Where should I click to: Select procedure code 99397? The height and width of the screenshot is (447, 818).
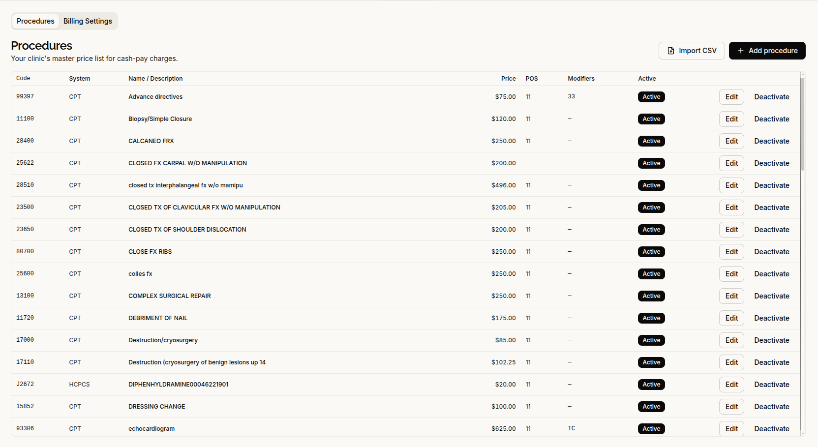[x=25, y=96]
